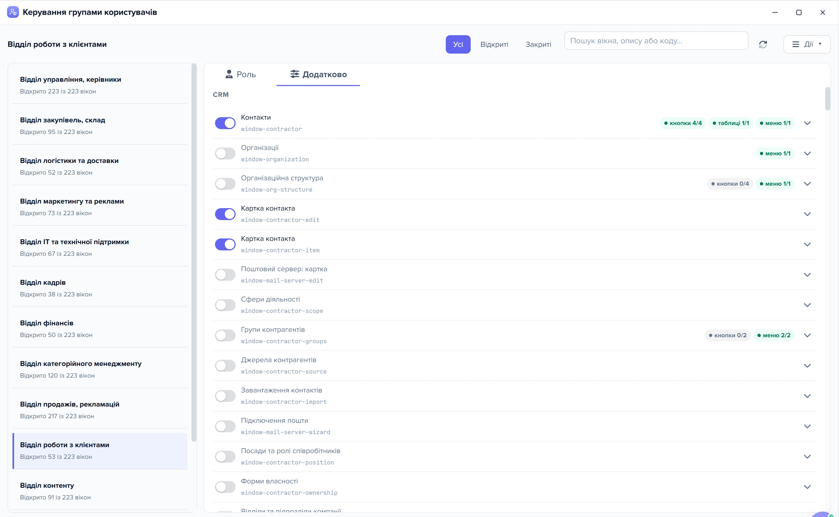Enable Поштовий сервер: картка toggle
This screenshot has height=517, width=839.
225,275
